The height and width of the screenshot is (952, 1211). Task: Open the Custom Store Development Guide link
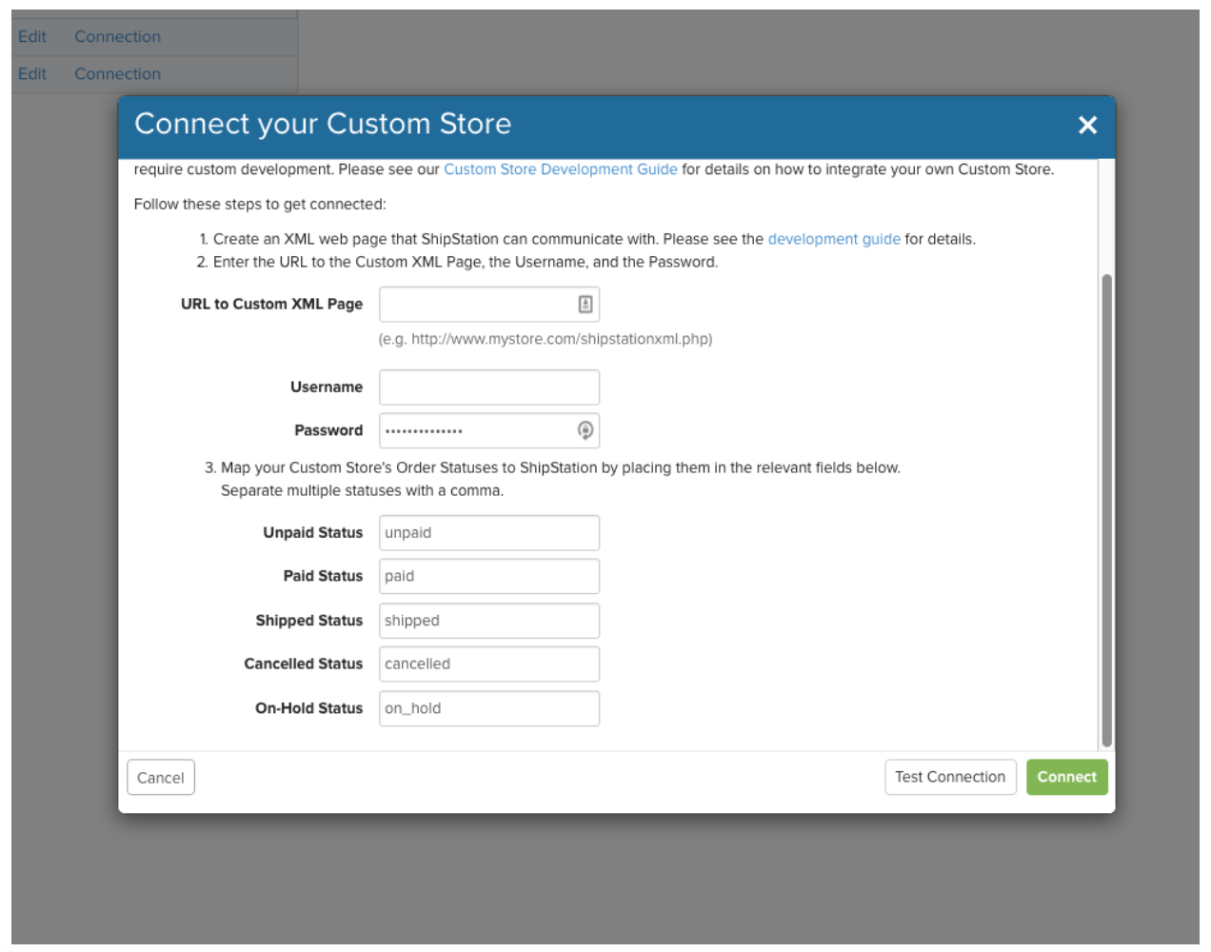coord(561,169)
